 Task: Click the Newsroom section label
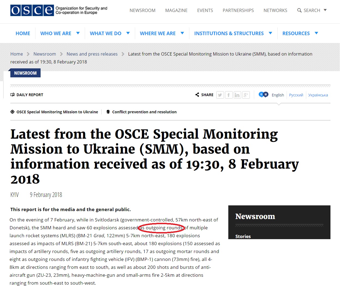(x=25, y=73)
